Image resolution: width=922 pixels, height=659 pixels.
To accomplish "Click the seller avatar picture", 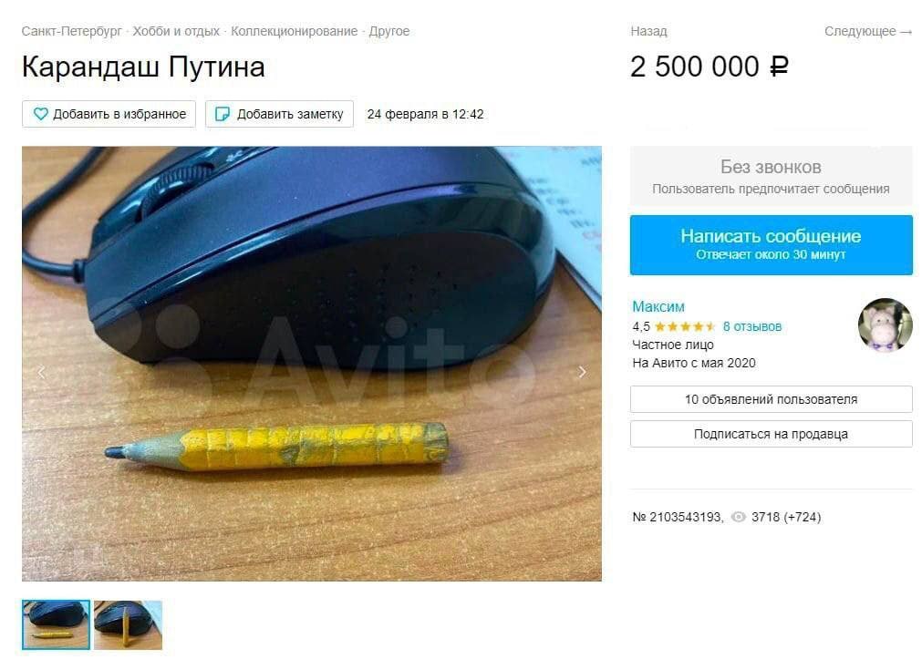I will tap(885, 325).
